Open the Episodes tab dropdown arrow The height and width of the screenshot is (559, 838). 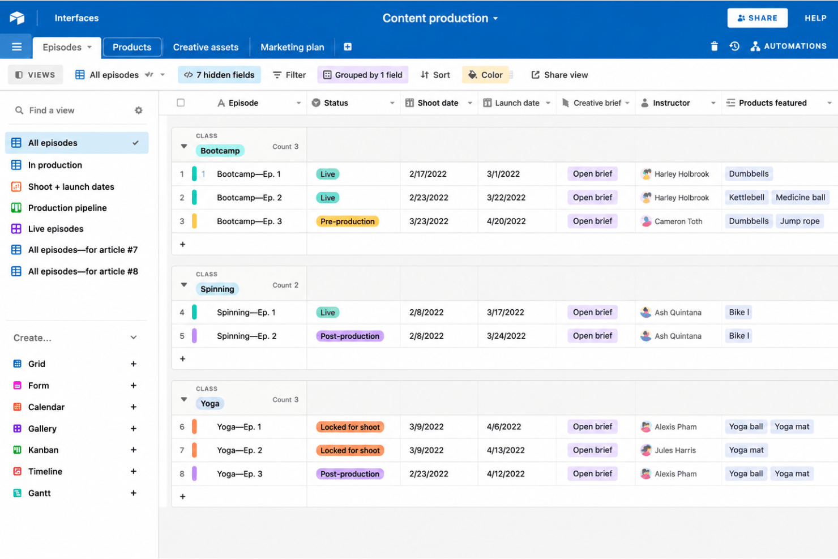[x=89, y=47]
